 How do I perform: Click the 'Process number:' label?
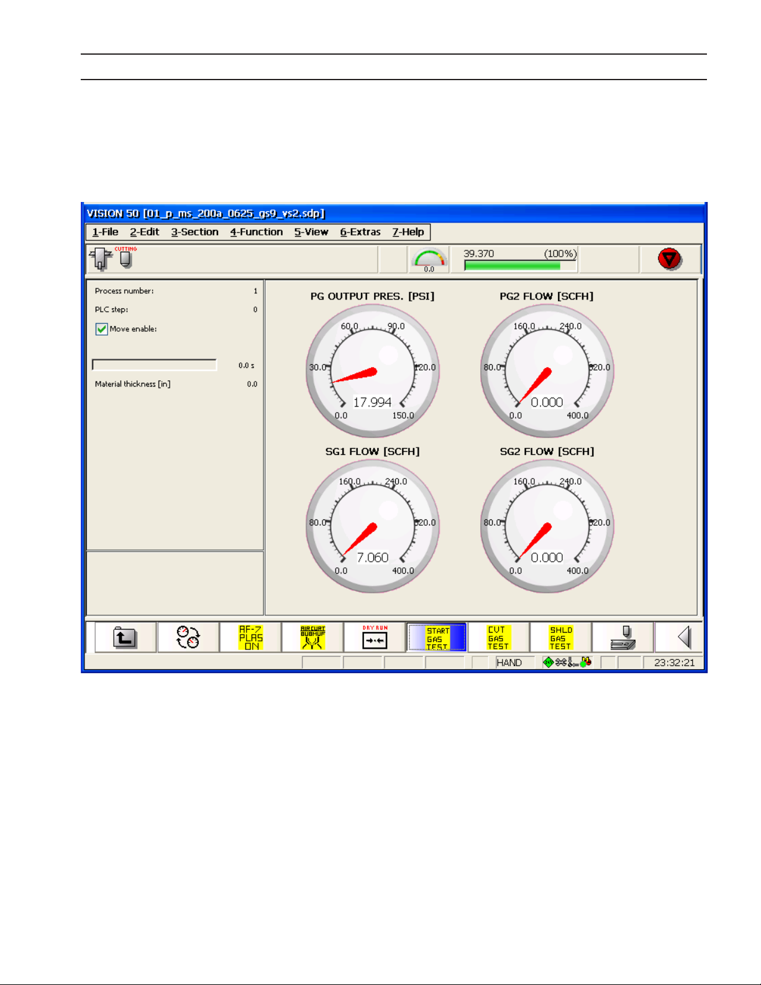tap(124, 291)
